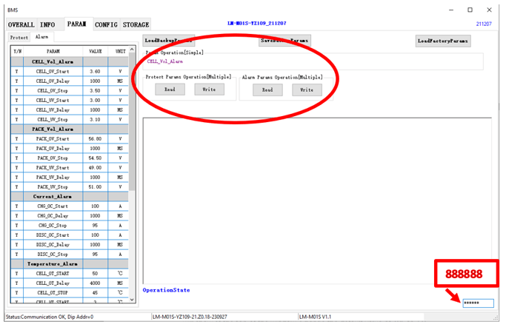The image size is (506, 327).
Task: Click the PACK_OV_Start value 56.80
Action: 96,138
